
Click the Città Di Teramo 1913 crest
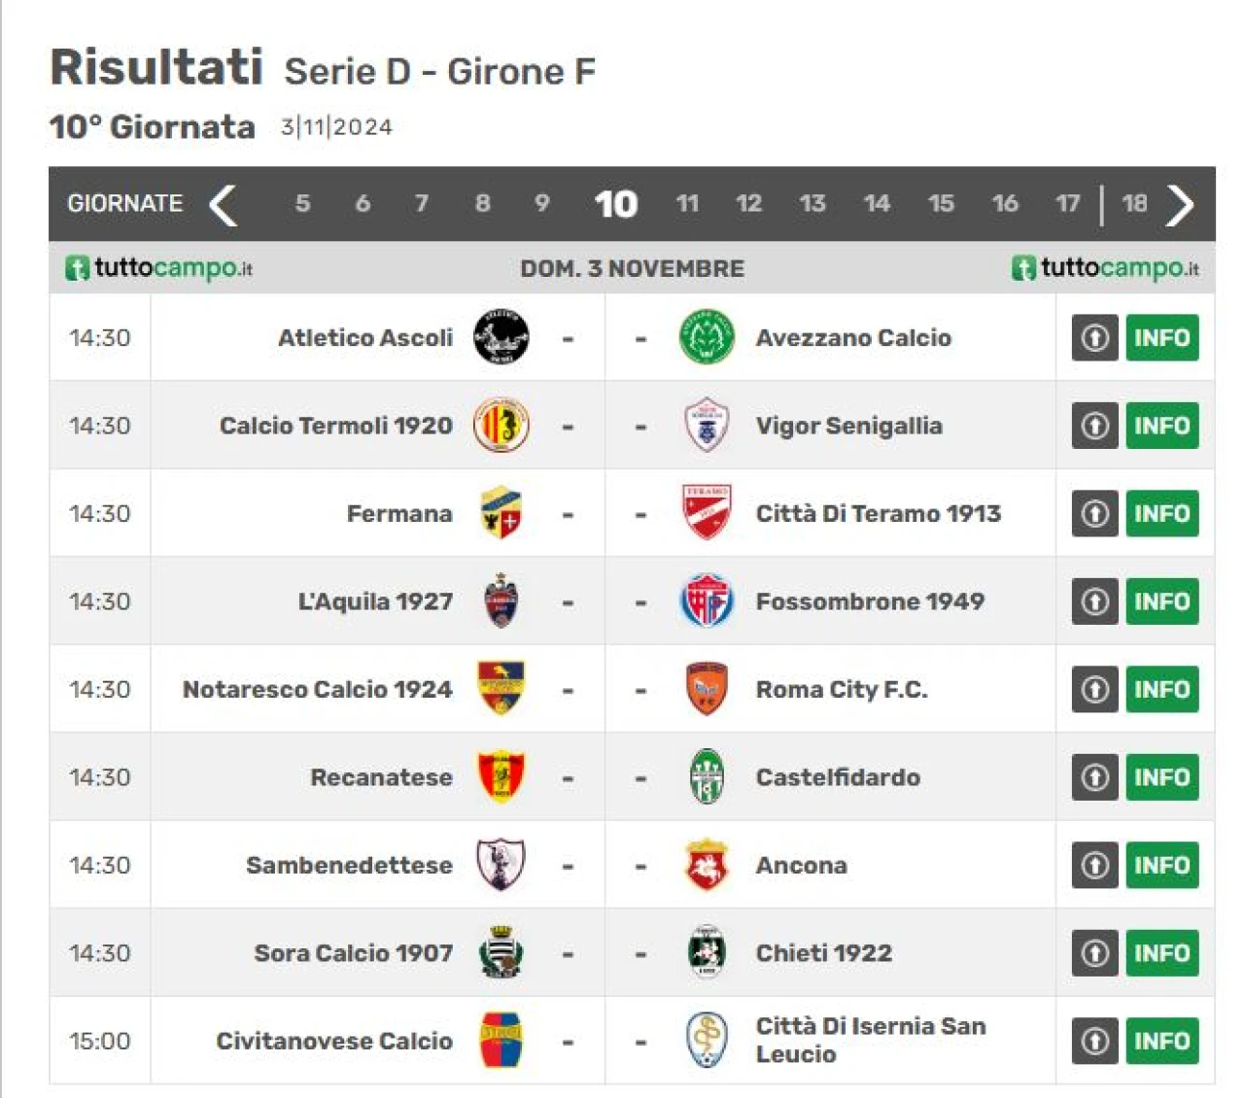[707, 513]
